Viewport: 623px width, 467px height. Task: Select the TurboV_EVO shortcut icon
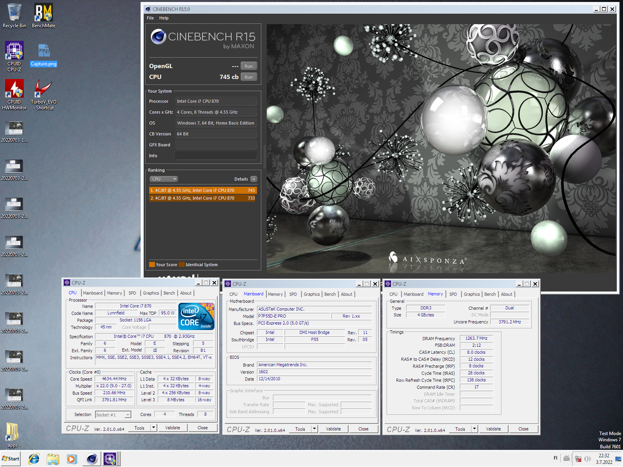click(x=44, y=95)
